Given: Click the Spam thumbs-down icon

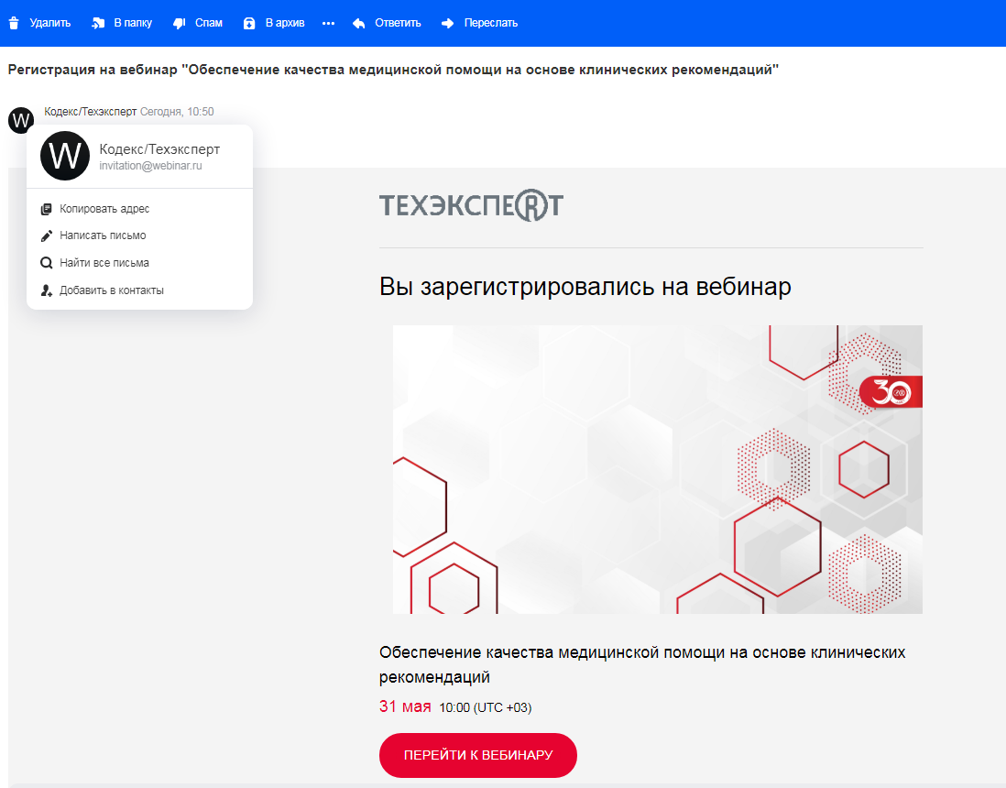Looking at the screenshot, I should click(x=180, y=23).
